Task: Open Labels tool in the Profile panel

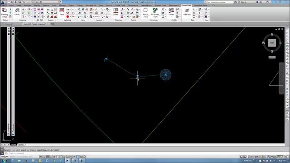Action: 171,12
